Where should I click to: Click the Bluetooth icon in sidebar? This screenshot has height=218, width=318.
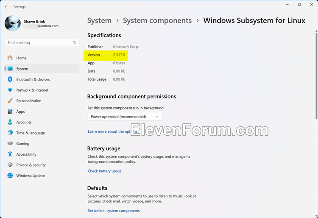pyautogui.click(x=10, y=79)
